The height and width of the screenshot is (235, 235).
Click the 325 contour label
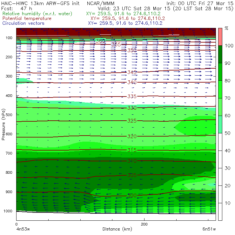point(132,121)
